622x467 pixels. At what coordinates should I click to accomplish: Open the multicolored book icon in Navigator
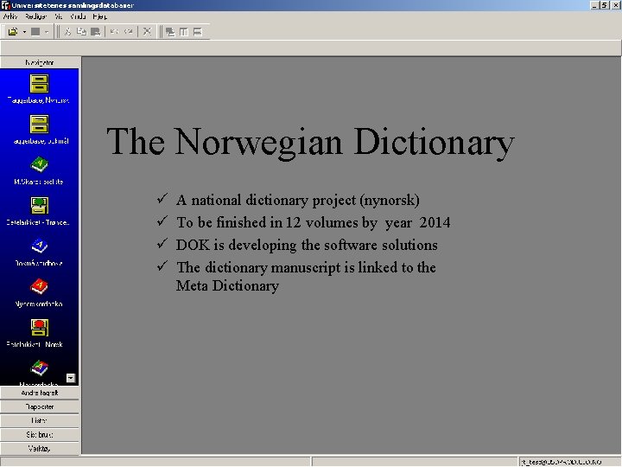pos(39,368)
